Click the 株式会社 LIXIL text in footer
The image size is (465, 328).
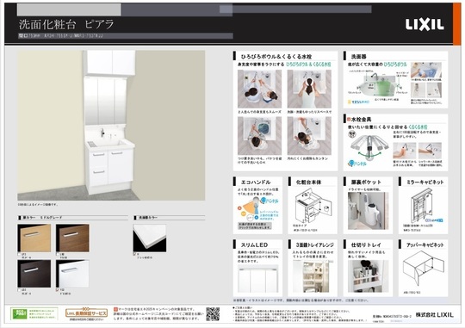(x=434, y=314)
